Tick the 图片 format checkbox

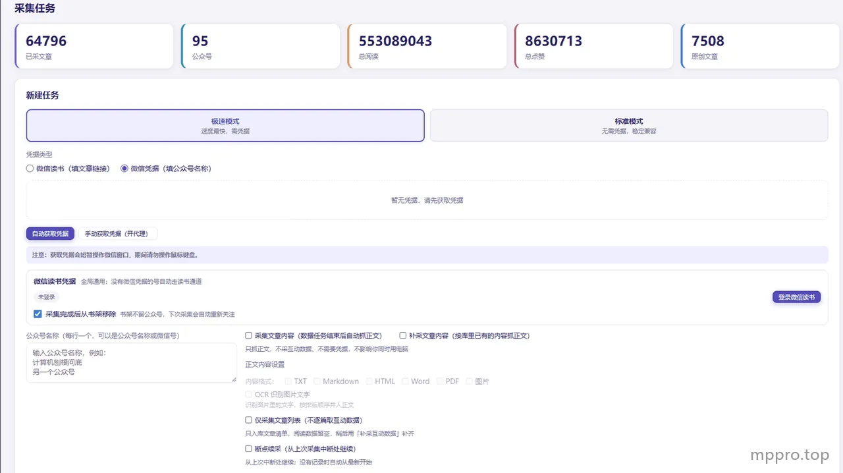click(469, 381)
